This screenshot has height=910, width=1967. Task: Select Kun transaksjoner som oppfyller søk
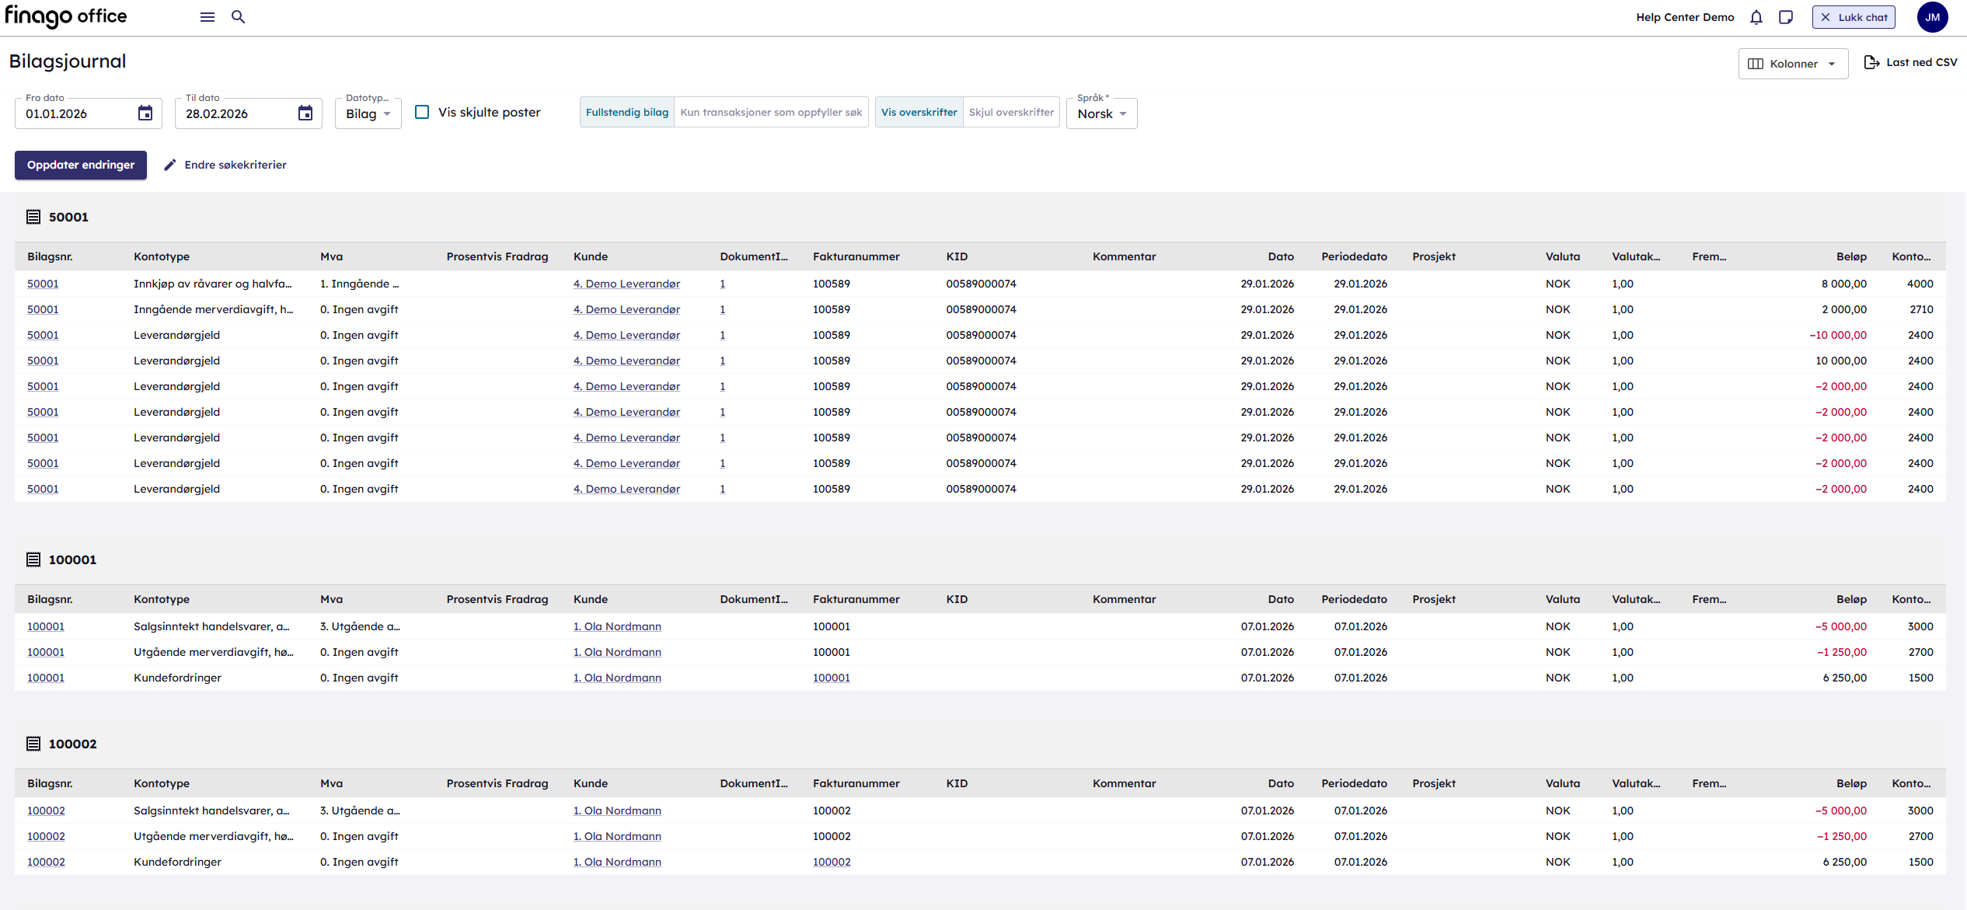770,112
